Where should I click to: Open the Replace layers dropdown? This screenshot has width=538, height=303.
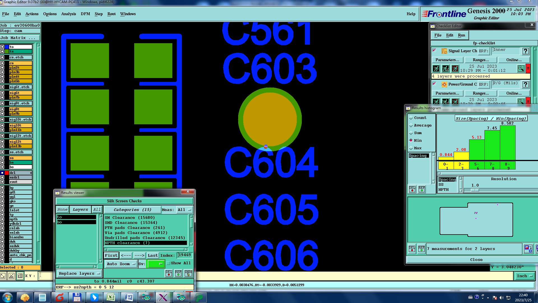coord(79,274)
